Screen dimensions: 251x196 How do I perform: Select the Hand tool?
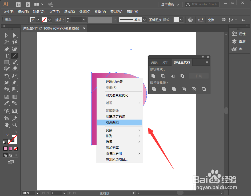coord(7,125)
